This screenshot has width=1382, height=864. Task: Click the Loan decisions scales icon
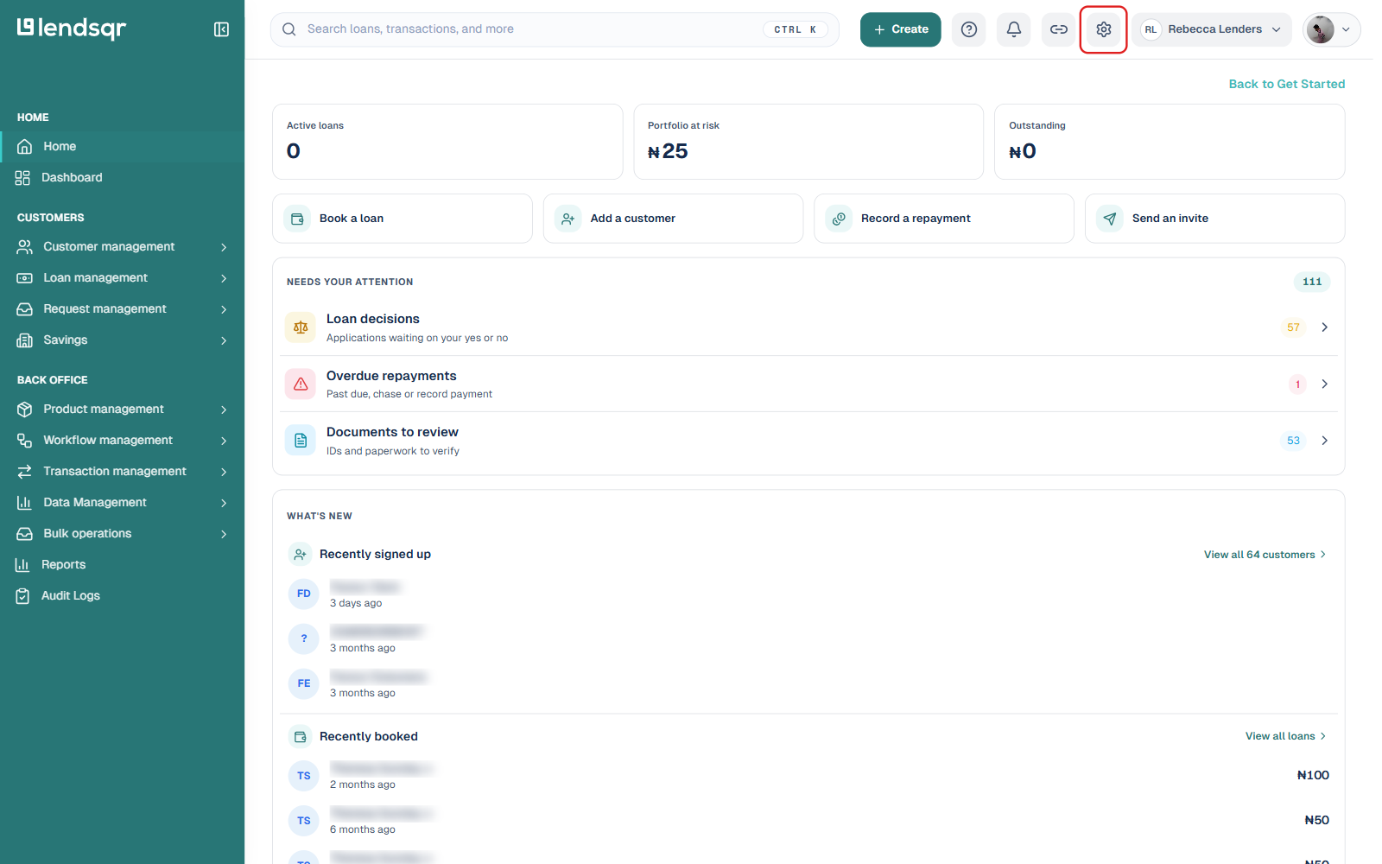tap(301, 327)
